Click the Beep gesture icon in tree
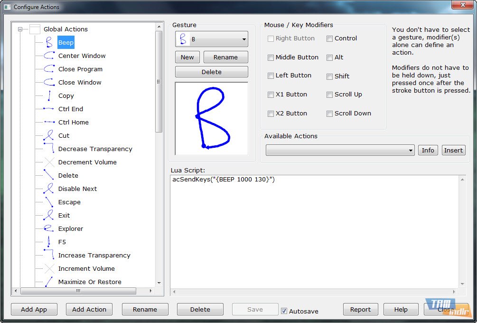 coord(49,42)
